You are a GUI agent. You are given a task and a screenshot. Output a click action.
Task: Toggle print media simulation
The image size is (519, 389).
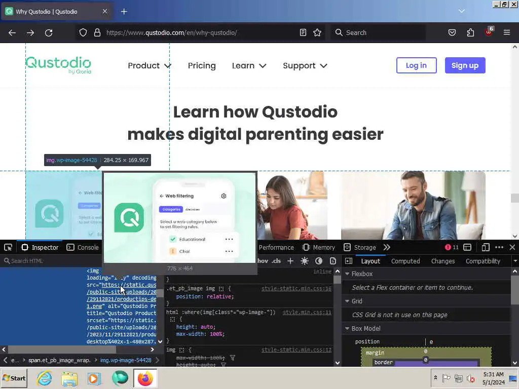point(333,261)
